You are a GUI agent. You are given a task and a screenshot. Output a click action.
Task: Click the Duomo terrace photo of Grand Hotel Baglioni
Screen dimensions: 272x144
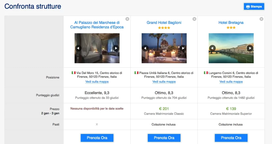164,48
